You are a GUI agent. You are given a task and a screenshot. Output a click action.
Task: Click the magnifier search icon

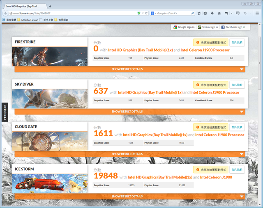pyautogui.click(x=192, y=13)
